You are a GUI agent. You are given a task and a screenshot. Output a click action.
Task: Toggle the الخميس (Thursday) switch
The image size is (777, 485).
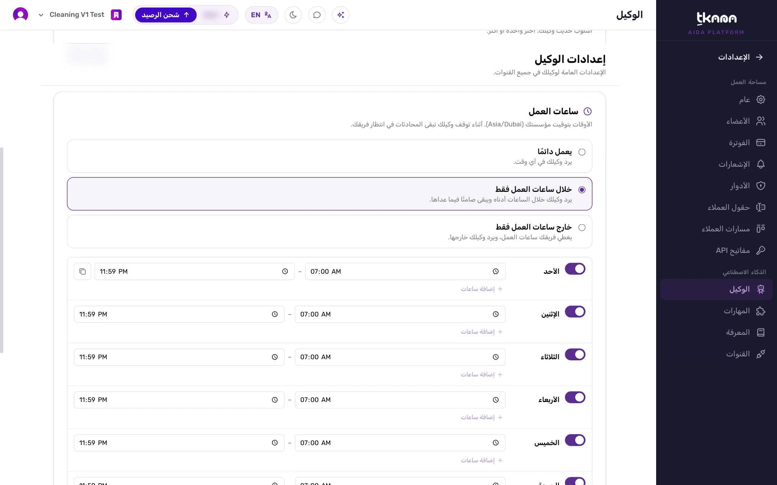coord(575,440)
